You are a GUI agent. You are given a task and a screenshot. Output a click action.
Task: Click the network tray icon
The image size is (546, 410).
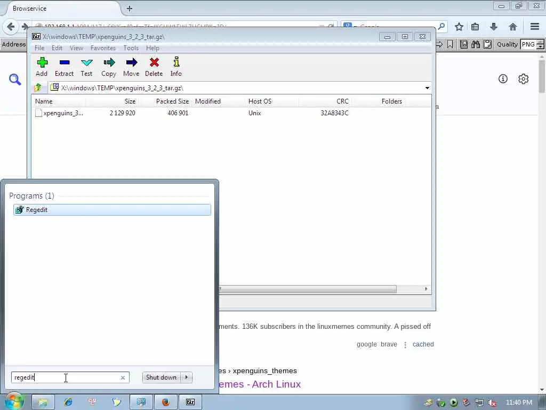point(479,403)
